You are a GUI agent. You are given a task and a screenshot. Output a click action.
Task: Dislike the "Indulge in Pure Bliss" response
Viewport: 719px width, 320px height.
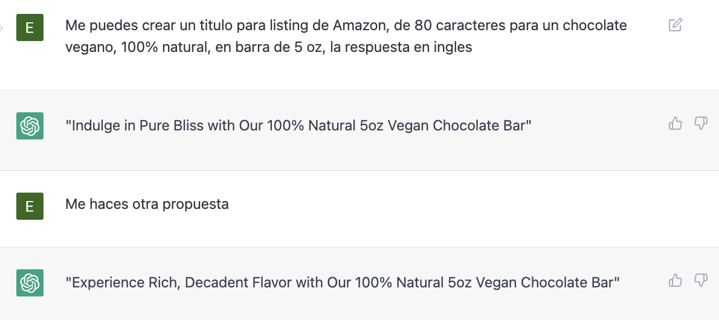click(x=701, y=123)
